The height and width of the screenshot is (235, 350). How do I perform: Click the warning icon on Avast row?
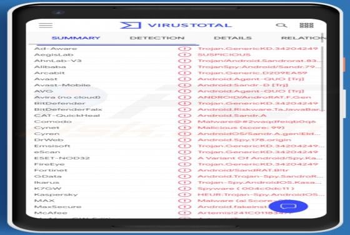184,79
